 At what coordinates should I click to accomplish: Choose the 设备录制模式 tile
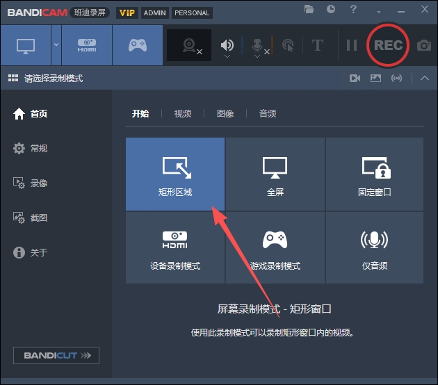(x=175, y=247)
